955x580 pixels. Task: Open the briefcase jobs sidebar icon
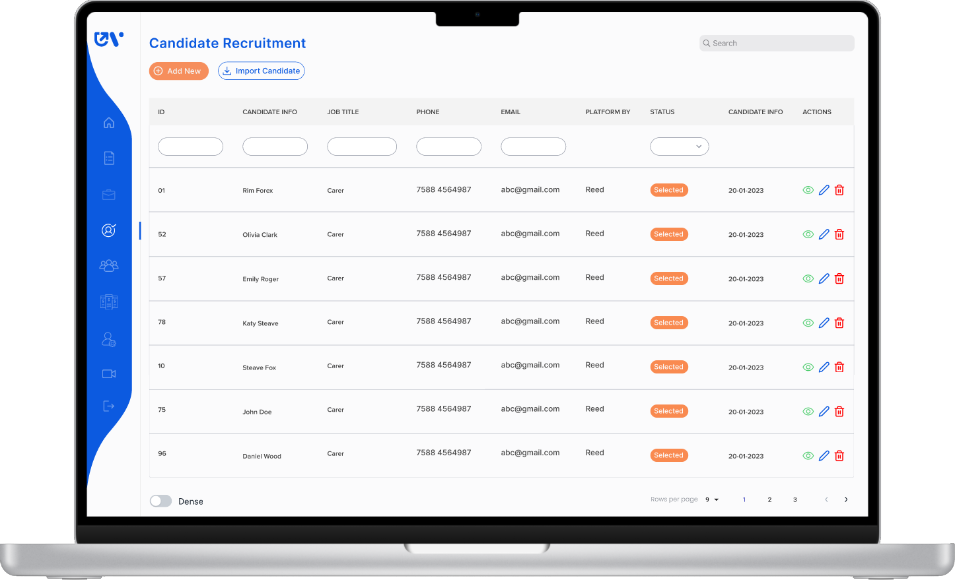pos(109,195)
